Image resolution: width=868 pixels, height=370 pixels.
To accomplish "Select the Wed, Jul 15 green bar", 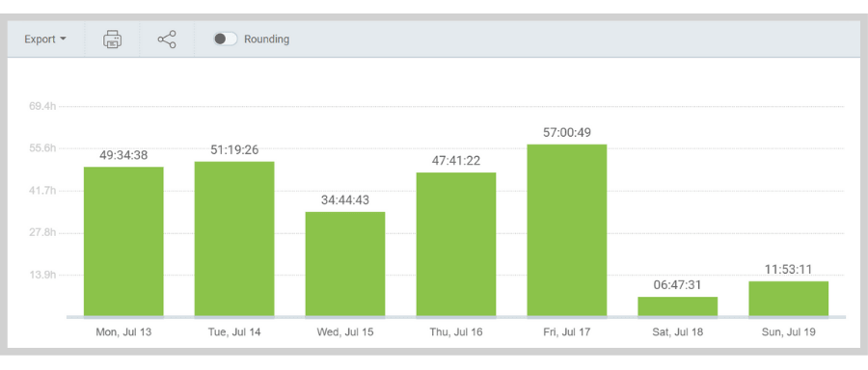I will 345,264.
